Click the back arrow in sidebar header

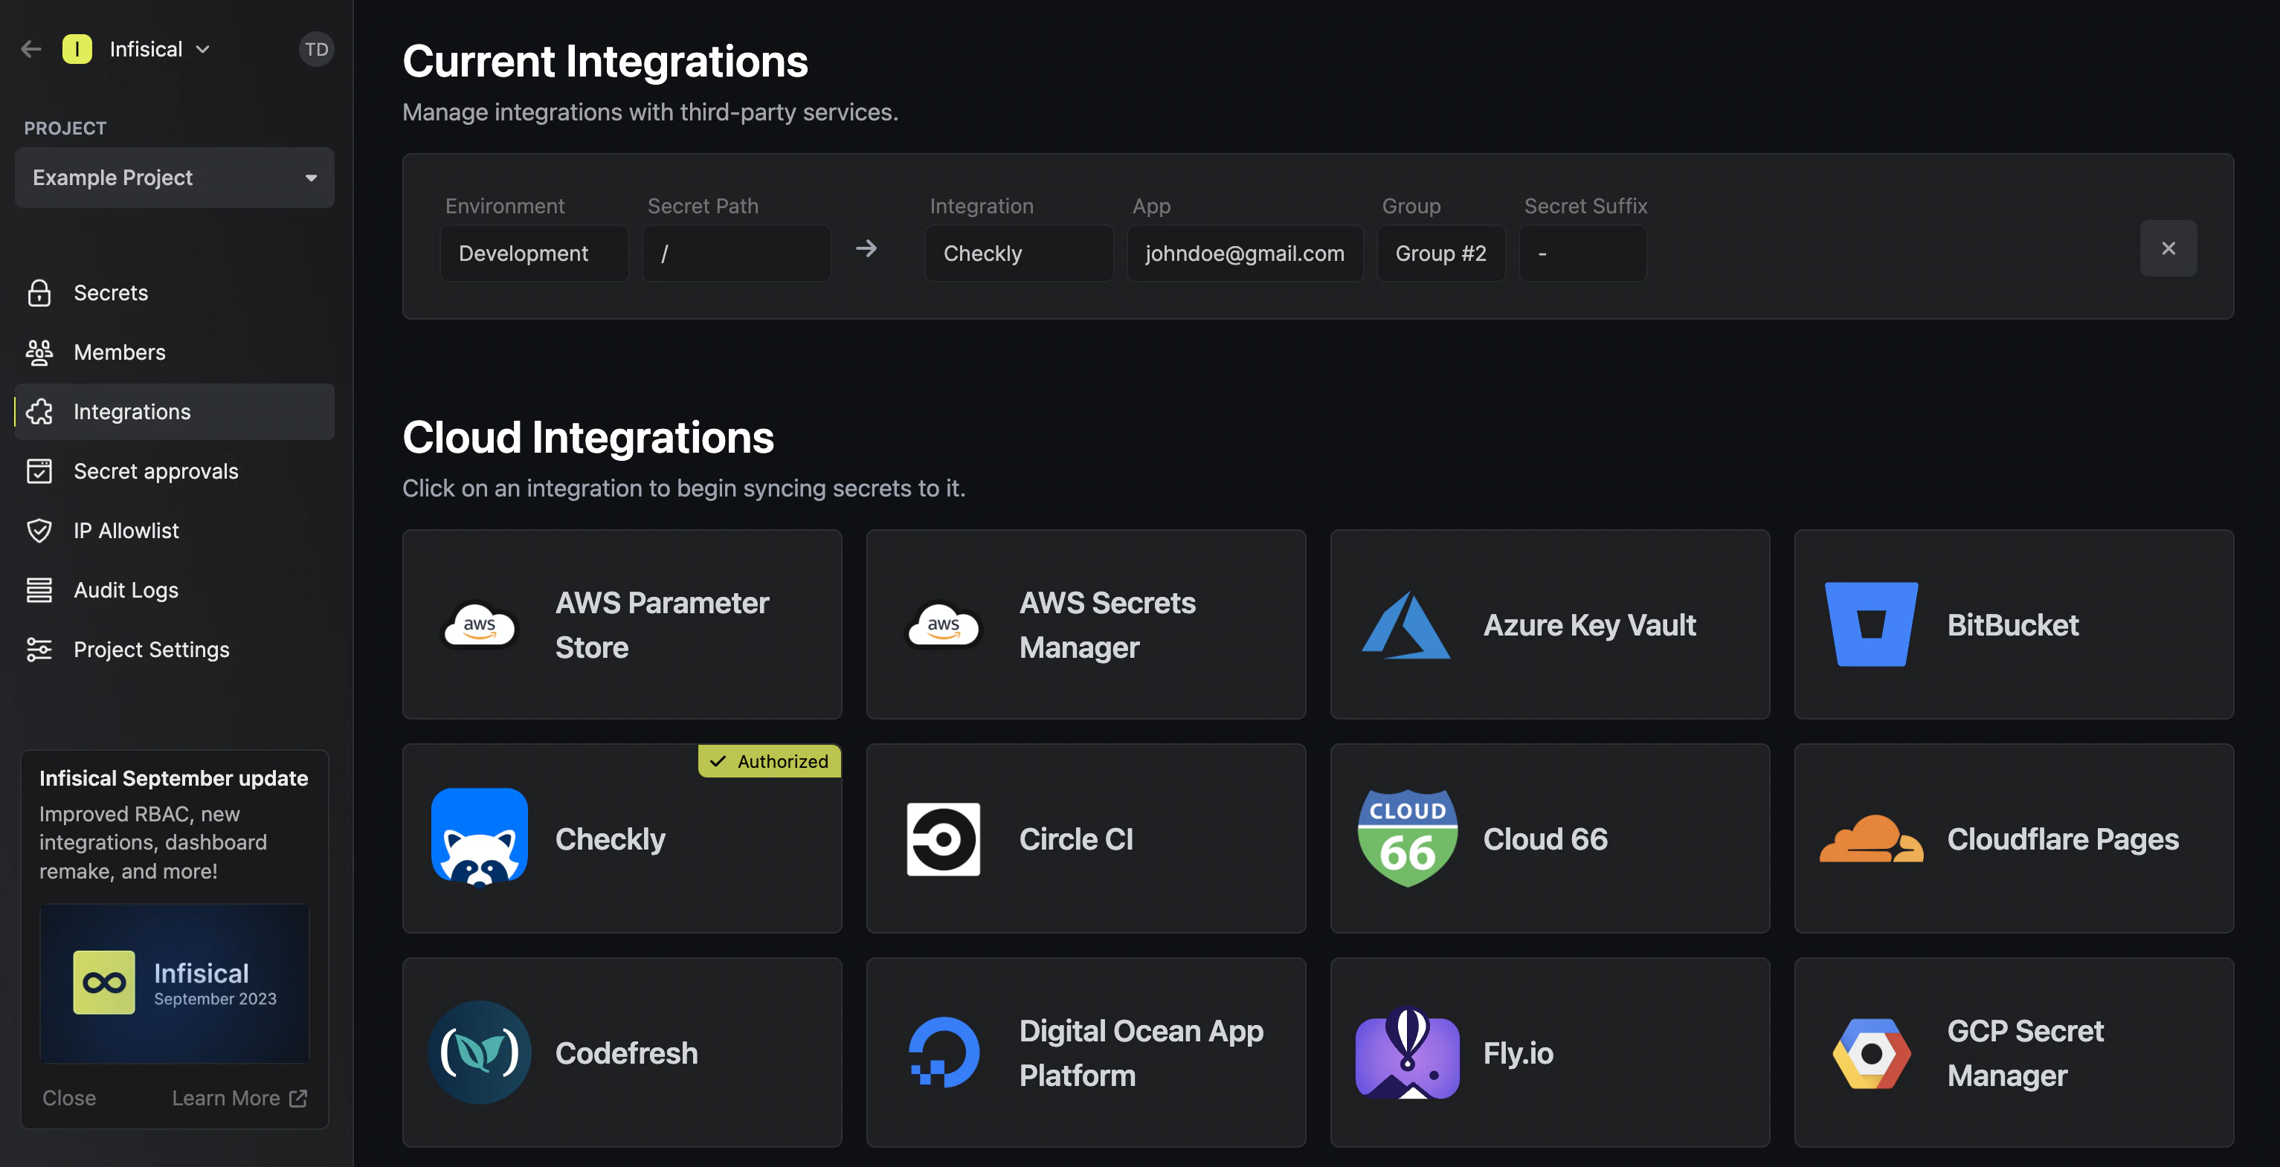(x=31, y=50)
